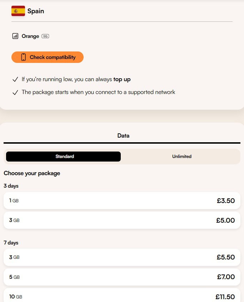Click the Spain country name
244x302 pixels.
(x=36, y=11)
